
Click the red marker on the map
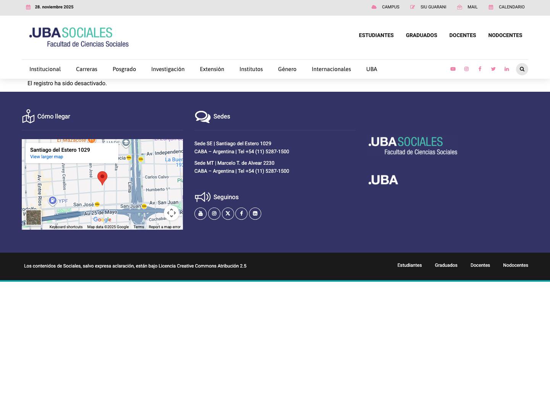pyautogui.click(x=102, y=178)
